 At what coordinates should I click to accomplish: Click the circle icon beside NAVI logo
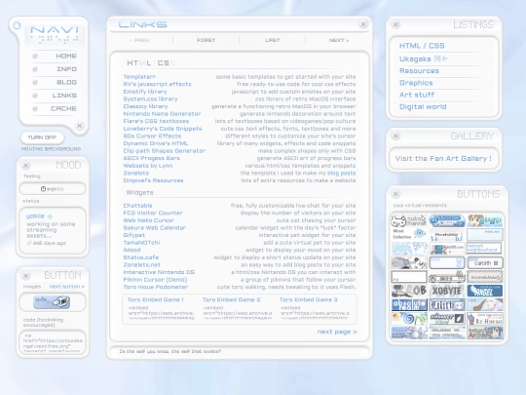pos(17,25)
